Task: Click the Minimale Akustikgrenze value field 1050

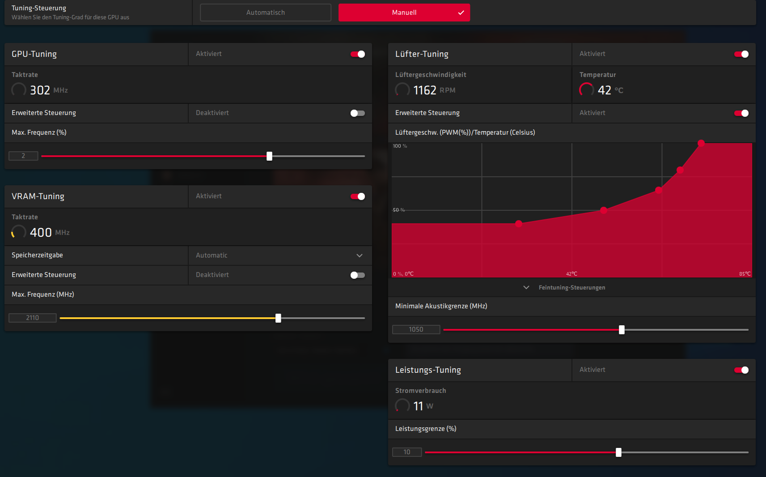Action: pyautogui.click(x=416, y=329)
